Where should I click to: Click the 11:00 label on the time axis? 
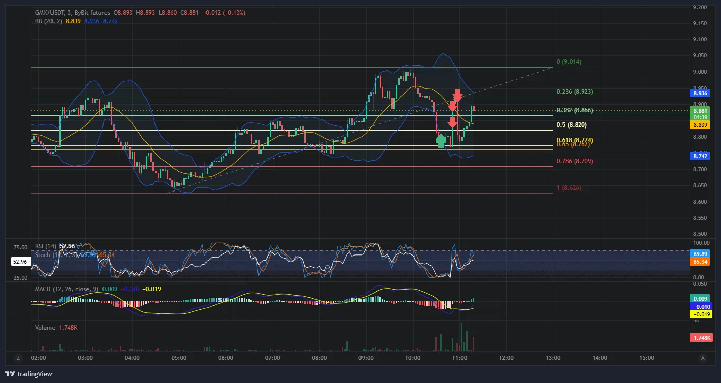(x=459, y=358)
